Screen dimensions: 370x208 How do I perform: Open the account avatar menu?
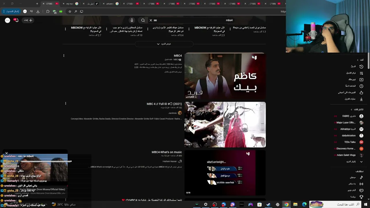click(8, 20)
